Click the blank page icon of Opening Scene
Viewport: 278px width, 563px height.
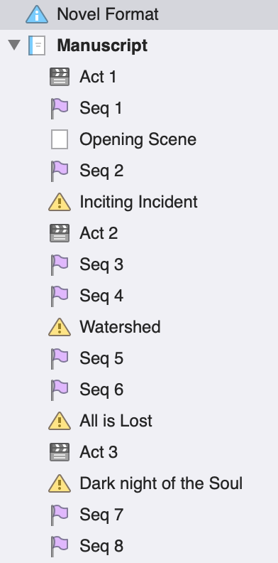[x=60, y=139]
